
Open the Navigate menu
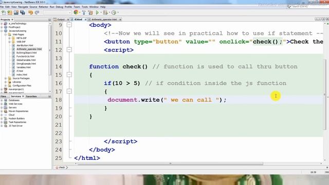click(x=23, y=7)
